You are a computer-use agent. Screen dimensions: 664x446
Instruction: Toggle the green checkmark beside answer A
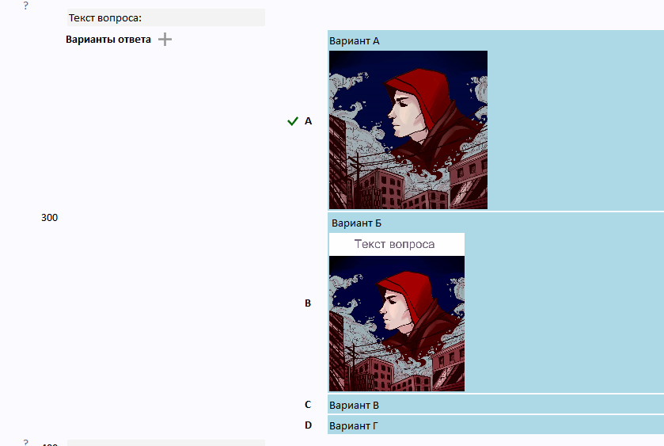pos(292,122)
